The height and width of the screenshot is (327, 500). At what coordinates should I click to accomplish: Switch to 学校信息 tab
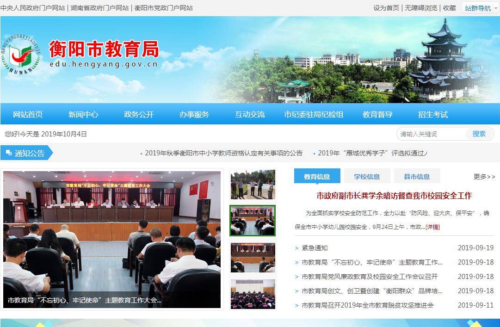367,176
